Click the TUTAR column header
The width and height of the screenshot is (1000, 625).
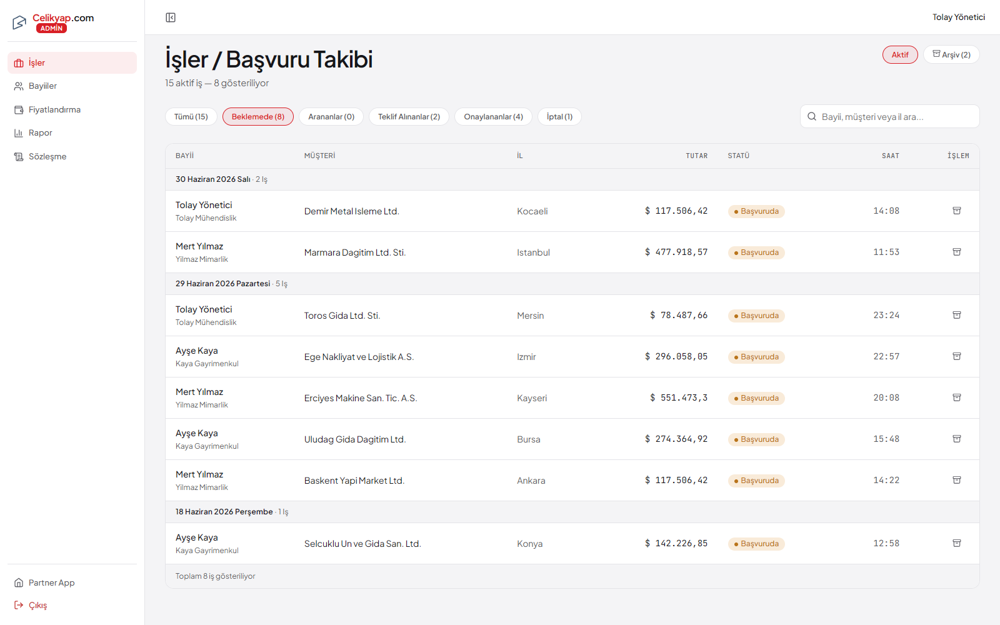pyautogui.click(x=697, y=156)
